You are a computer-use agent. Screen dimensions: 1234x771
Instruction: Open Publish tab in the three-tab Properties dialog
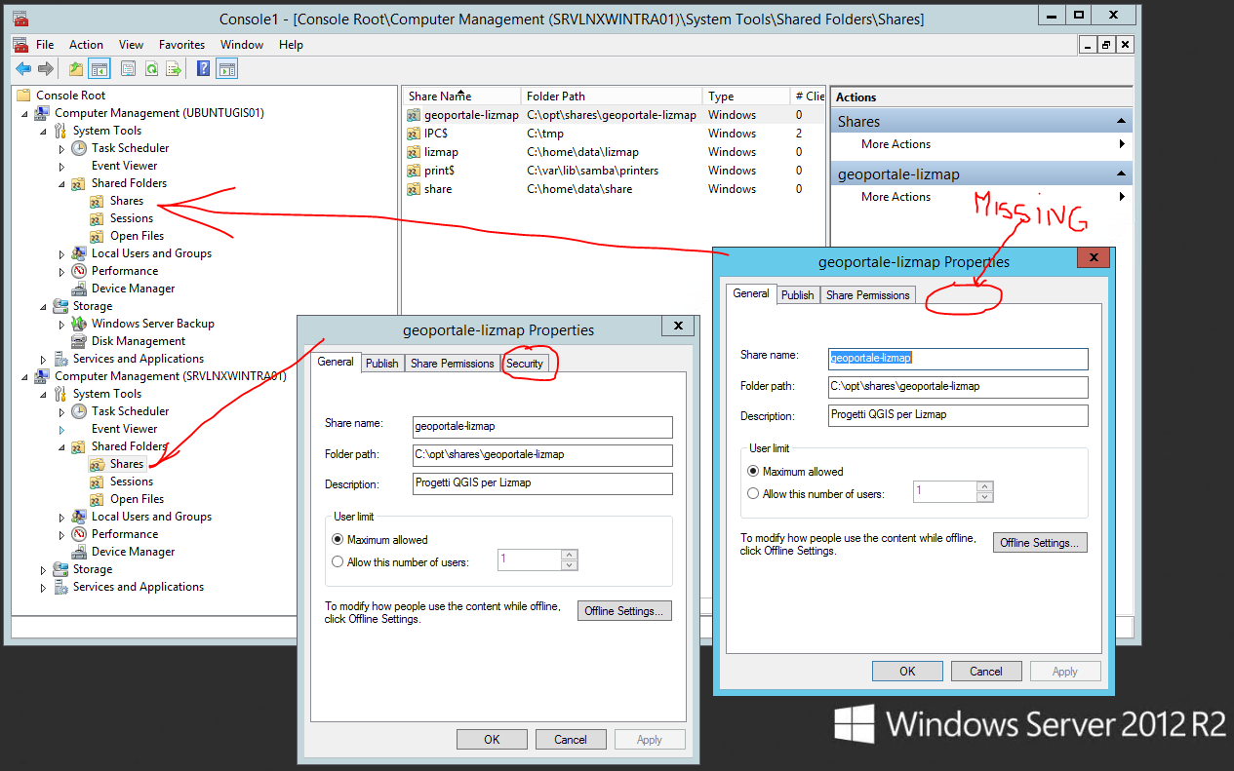(797, 295)
